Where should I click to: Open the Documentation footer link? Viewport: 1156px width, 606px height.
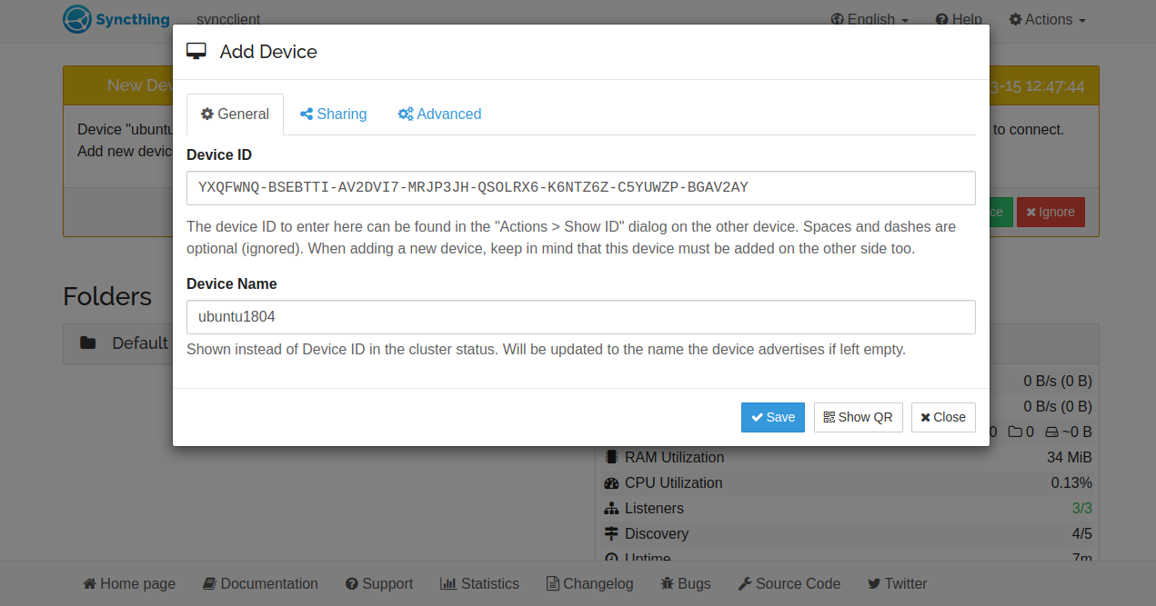(260, 584)
